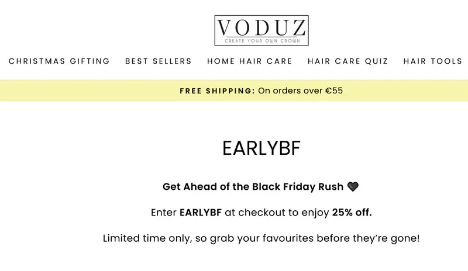This screenshot has height=271, width=468.
Task: Click 'at checkout to enjoy' text
Action: click(x=277, y=213)
